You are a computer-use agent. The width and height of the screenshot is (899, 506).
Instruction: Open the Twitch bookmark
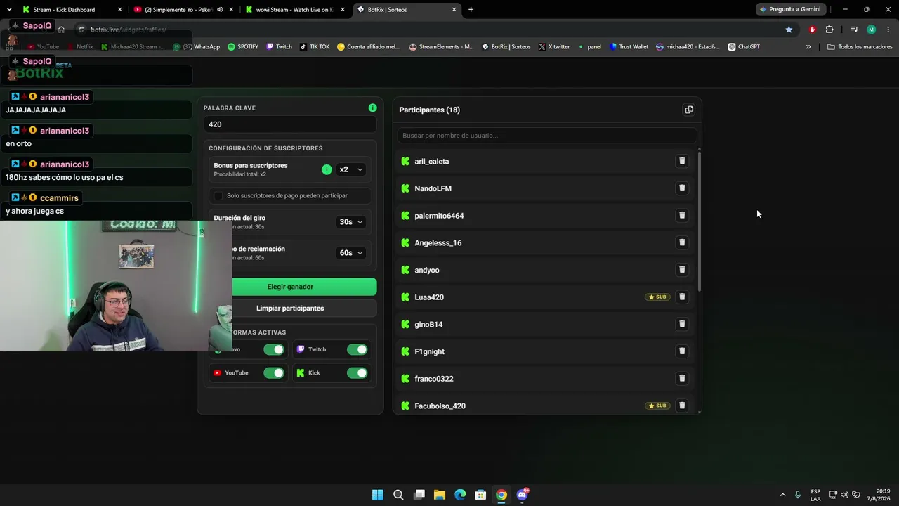click(279, 47)
